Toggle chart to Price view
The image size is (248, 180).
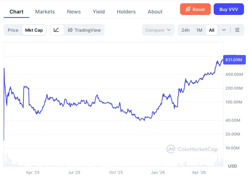click(13, 30)
